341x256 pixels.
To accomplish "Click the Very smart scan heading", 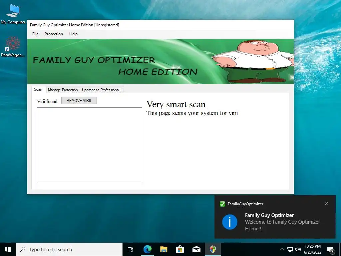I will [176, 104].
